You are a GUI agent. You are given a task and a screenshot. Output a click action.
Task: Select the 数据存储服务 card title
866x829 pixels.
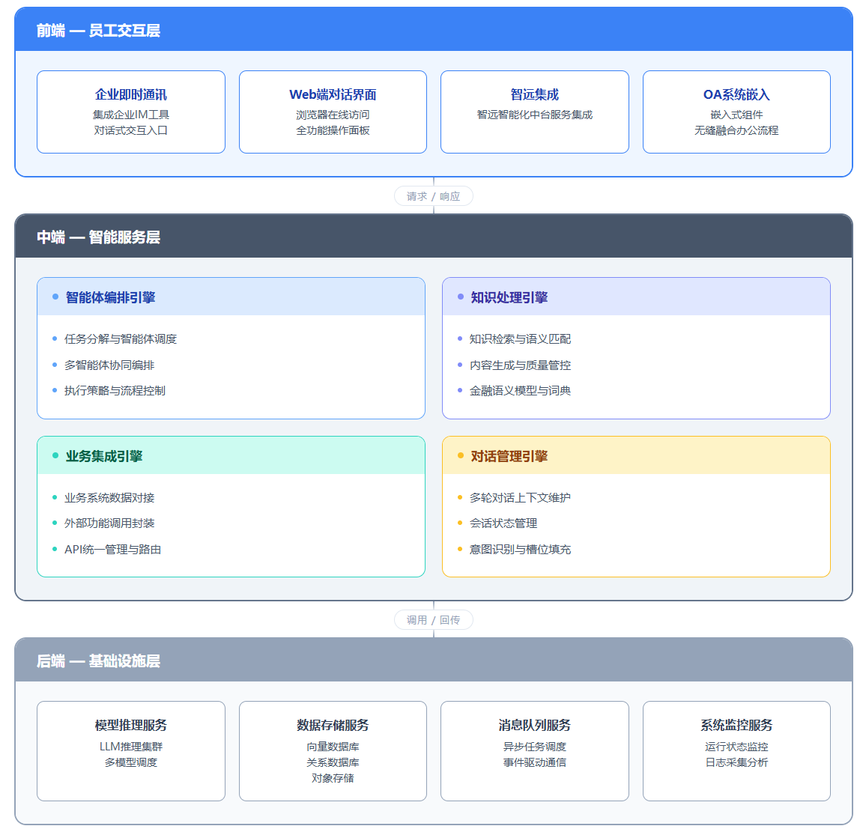click(x=333, y=725)
